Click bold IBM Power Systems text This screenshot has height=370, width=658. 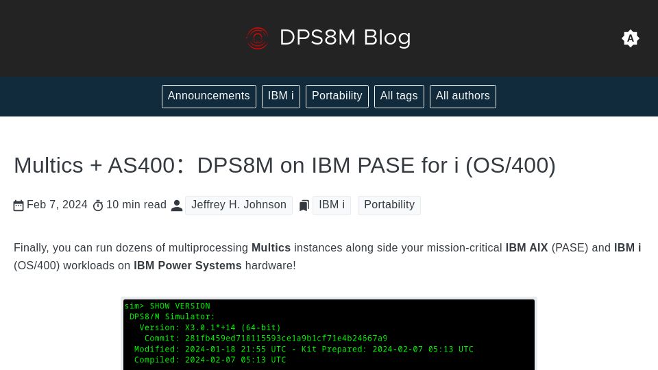(x=188, y=266)
